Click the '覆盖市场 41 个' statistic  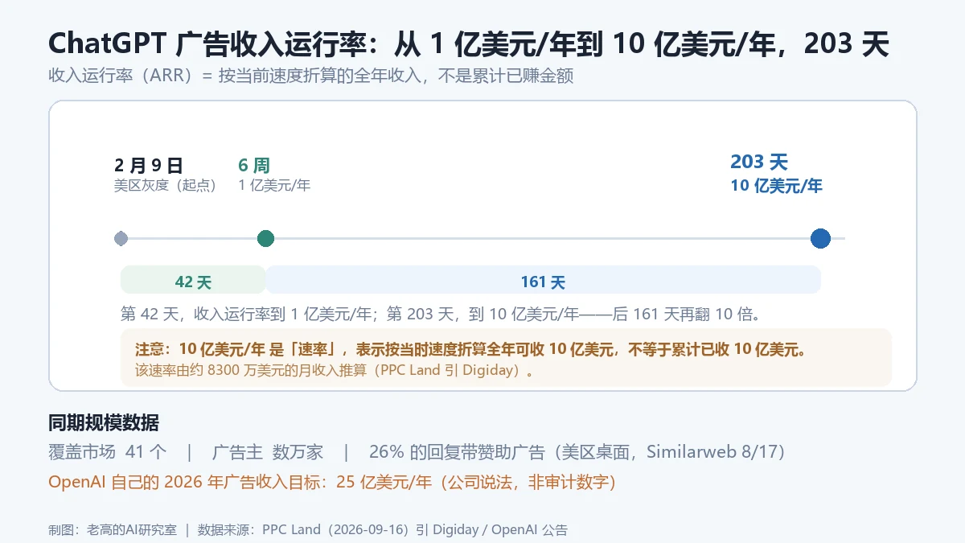pyautogui.click(x=108, y=452)
